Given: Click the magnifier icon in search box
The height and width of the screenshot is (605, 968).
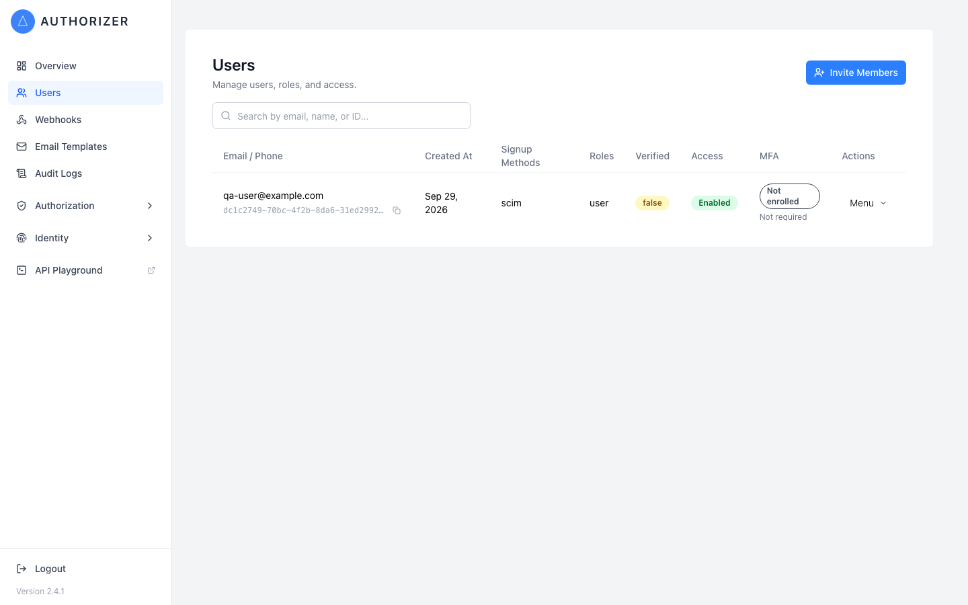Looking at the screenshot, I should pos(226,116).
